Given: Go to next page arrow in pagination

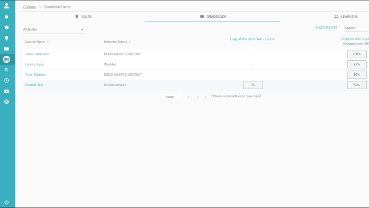Looking at the screenshot, I should (205, 97).
